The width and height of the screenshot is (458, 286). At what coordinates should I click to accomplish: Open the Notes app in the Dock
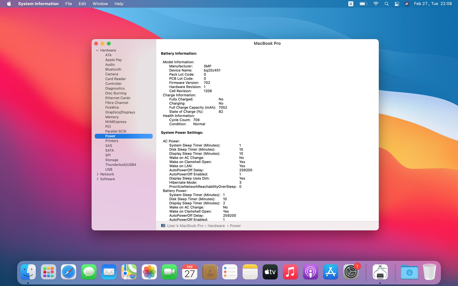coord(250,272)
